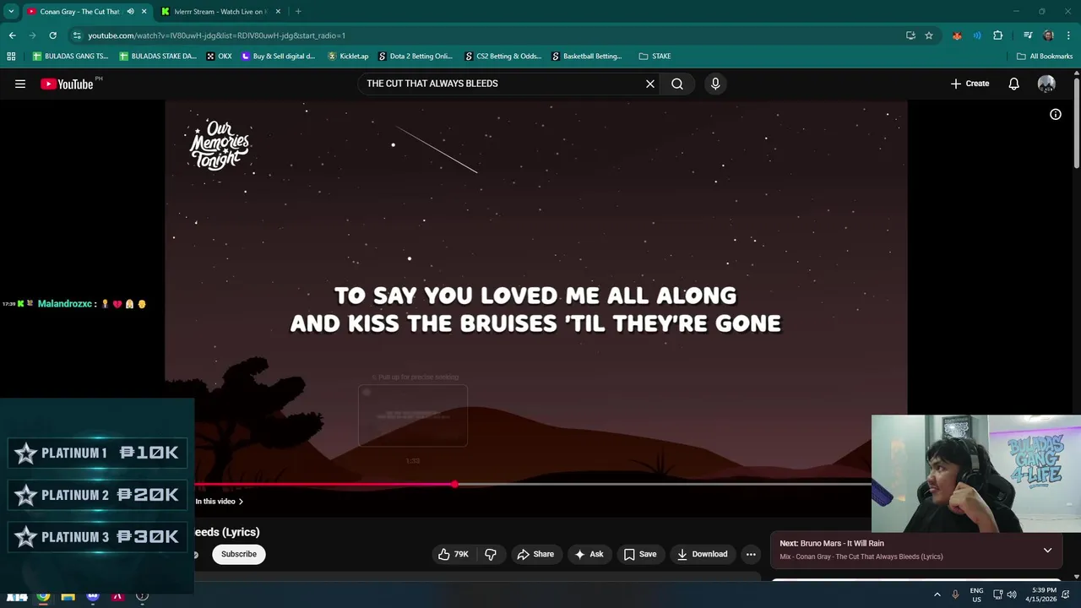
Task: View site information icon in address bar
Action: [77, 35]
